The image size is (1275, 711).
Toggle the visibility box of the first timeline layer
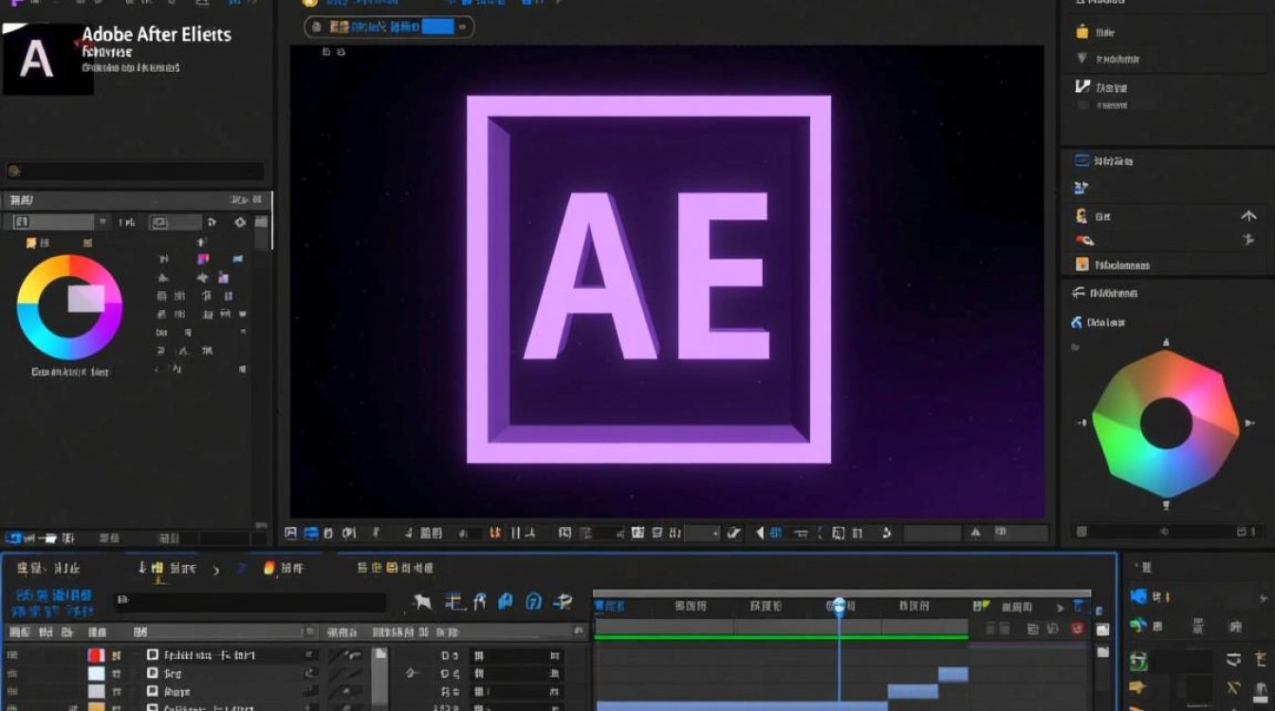pyautogui.click(x=152, y=655)
